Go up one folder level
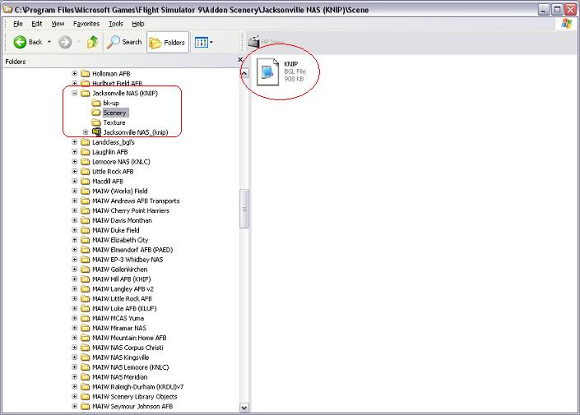The height and width of the screenshot is (415, 580). [x=92, y=42]
